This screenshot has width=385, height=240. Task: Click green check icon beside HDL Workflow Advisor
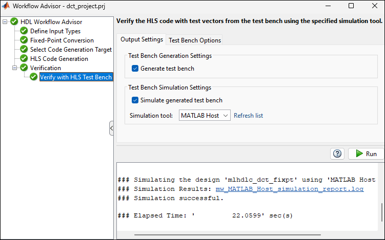point(14,22)
